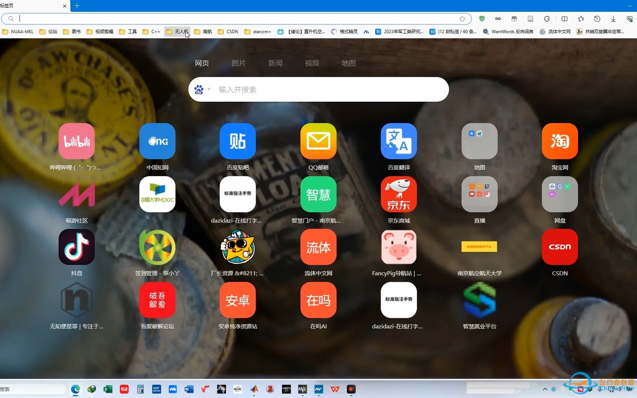This screenshot has height=398, width=637.
Task: Open the browsing history icon
Action: click(x=597, y=18)
